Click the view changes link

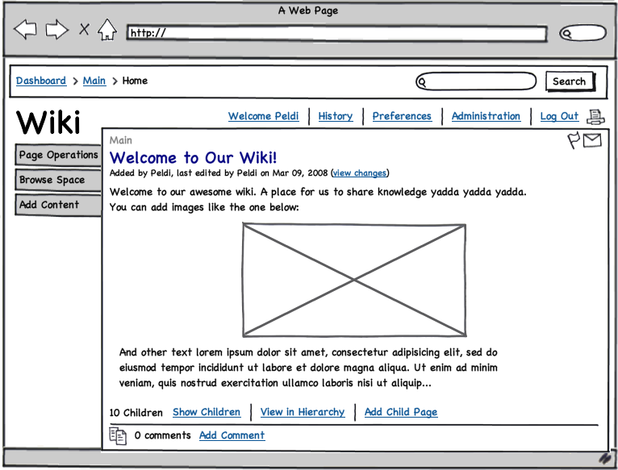point(360,173)
